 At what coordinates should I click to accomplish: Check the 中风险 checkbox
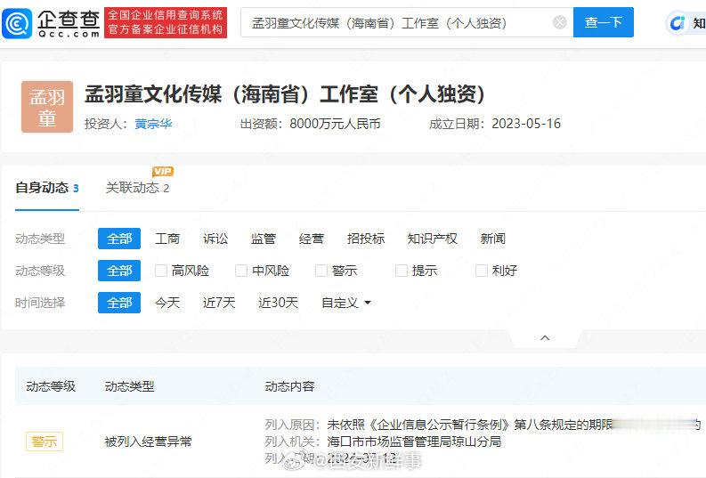point(241,271)
